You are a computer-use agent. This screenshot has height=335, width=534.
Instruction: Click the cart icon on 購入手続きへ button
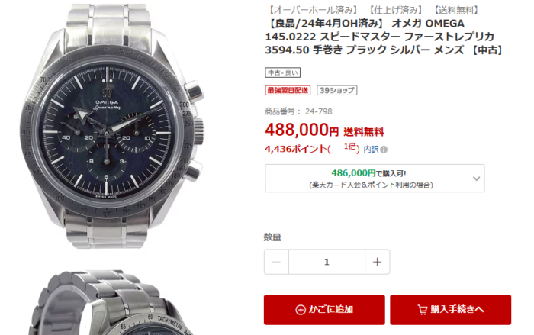pos(423,310)
